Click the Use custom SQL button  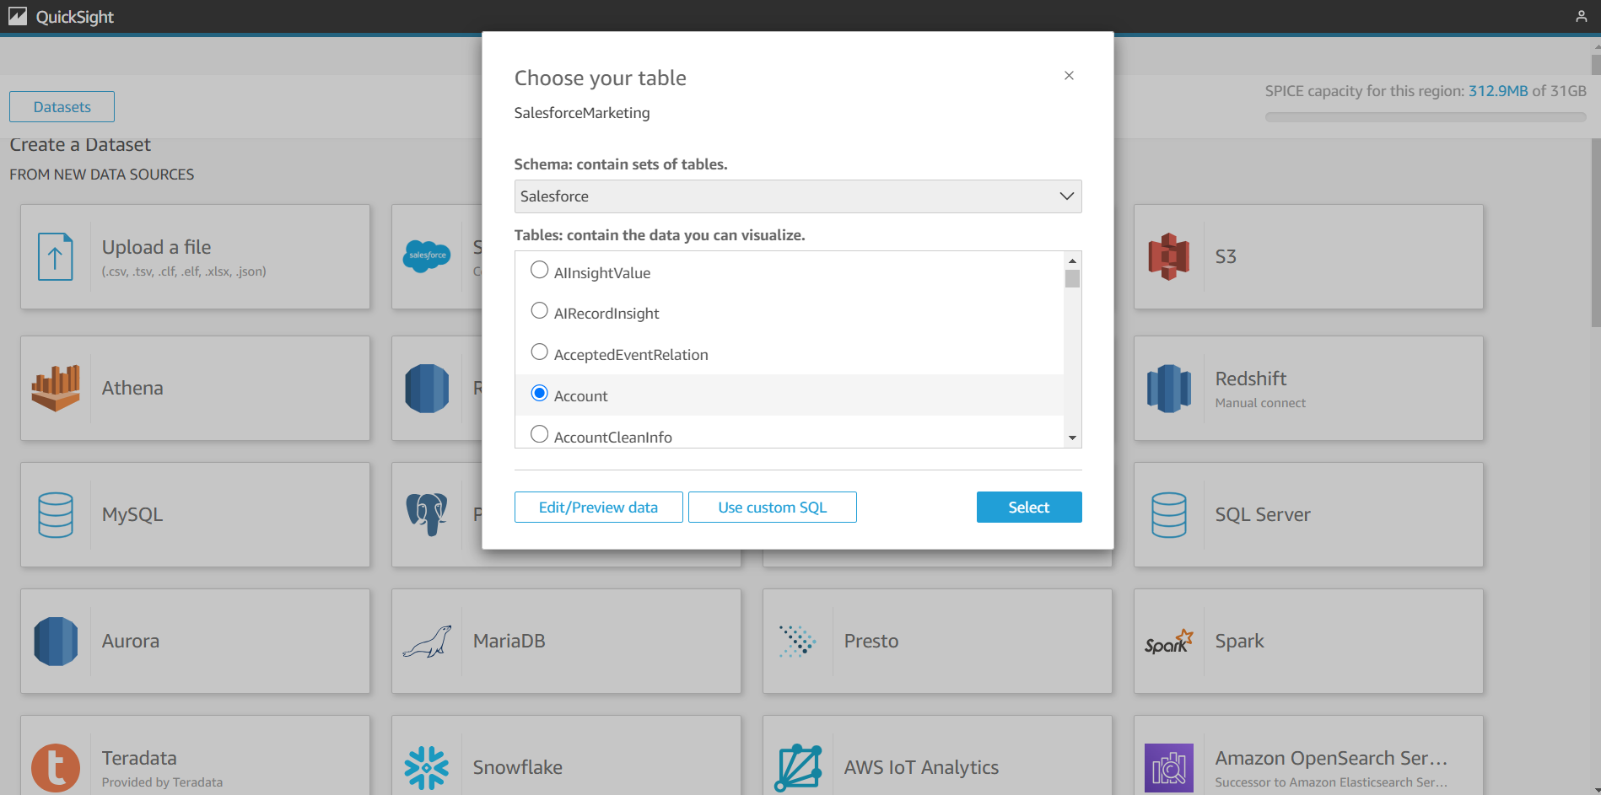point(773,508)
